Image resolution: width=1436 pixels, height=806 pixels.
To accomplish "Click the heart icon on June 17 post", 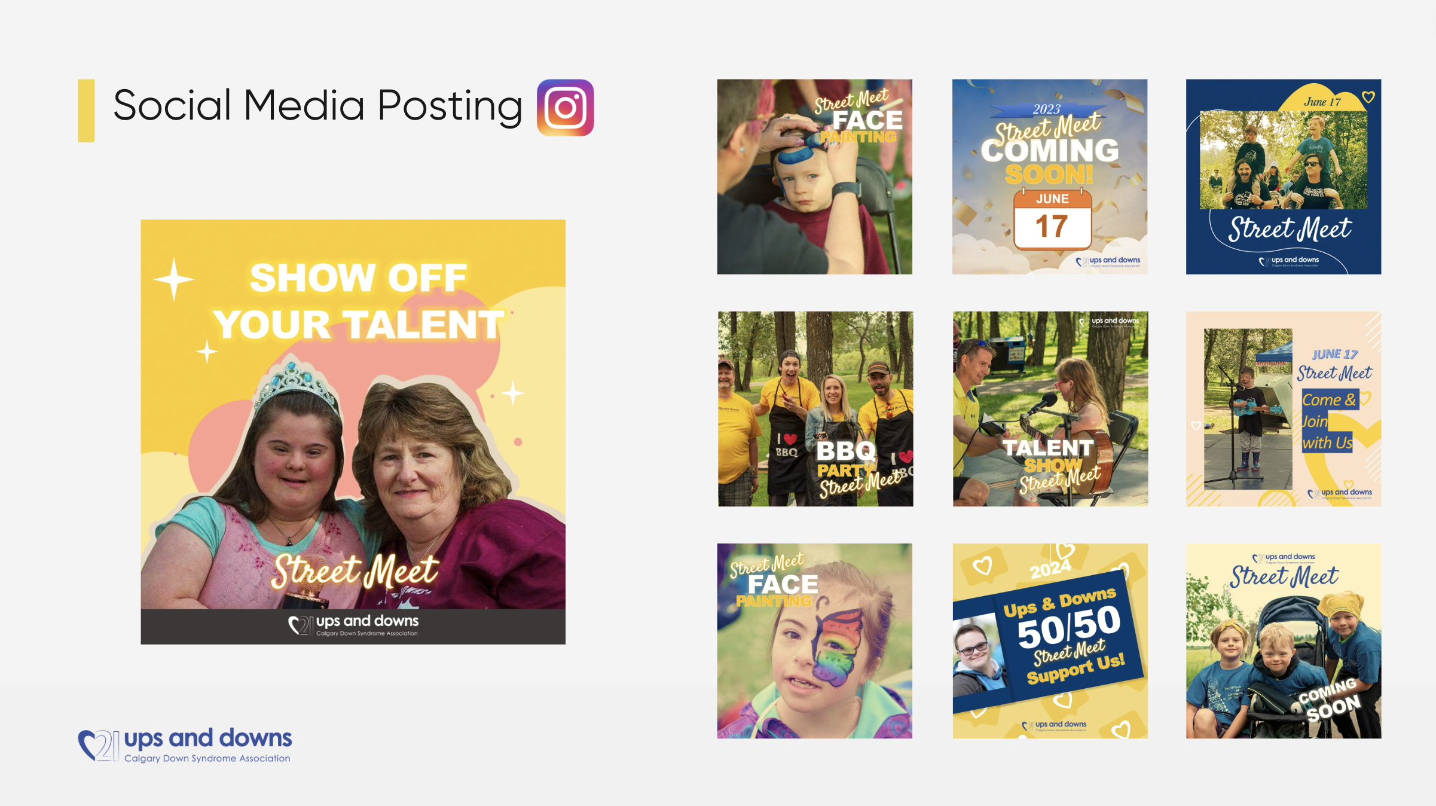I will (1368, 97).
